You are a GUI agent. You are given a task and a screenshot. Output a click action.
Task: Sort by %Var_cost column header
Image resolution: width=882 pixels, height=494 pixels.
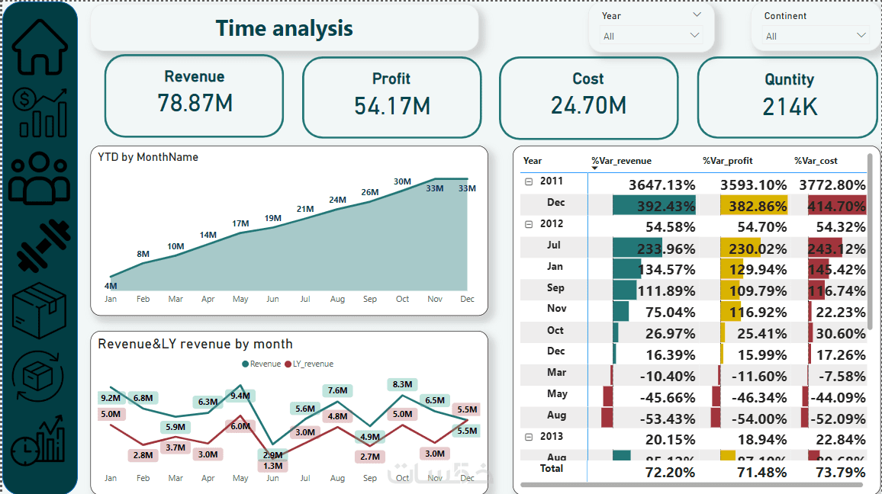(x=816, y=161)
